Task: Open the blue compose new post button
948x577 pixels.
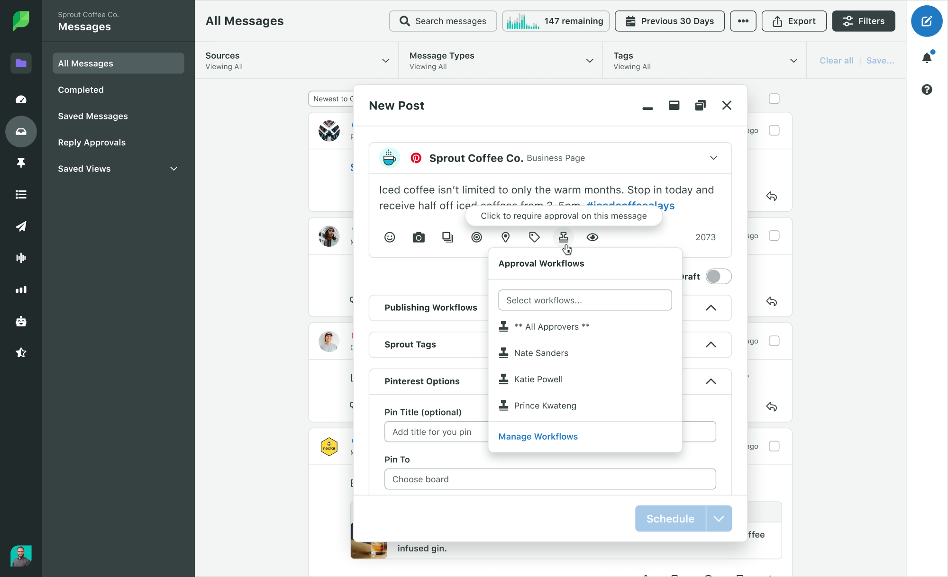Action: (x=926, y=21)
